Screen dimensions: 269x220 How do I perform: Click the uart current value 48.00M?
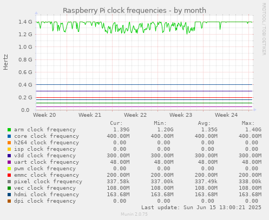pos(120,162)
